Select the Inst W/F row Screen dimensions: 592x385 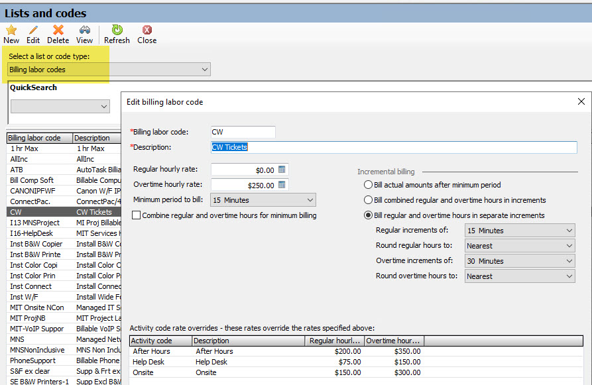coord(64,297)
